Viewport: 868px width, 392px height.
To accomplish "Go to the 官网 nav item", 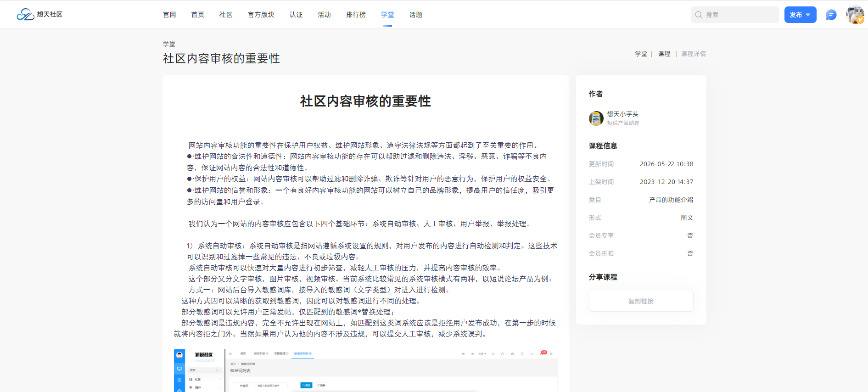I will pyautogui.click(x=169, y=15).
